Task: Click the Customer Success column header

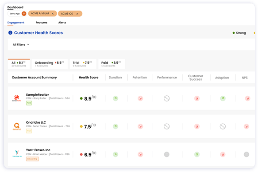Action: click(x=196, y=78)
